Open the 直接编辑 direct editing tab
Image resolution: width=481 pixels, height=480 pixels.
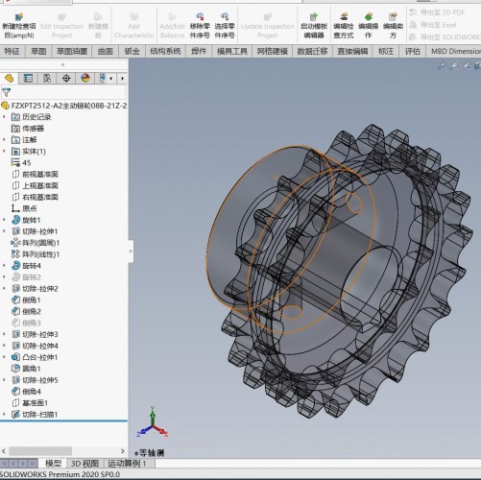tap(352, 51)
